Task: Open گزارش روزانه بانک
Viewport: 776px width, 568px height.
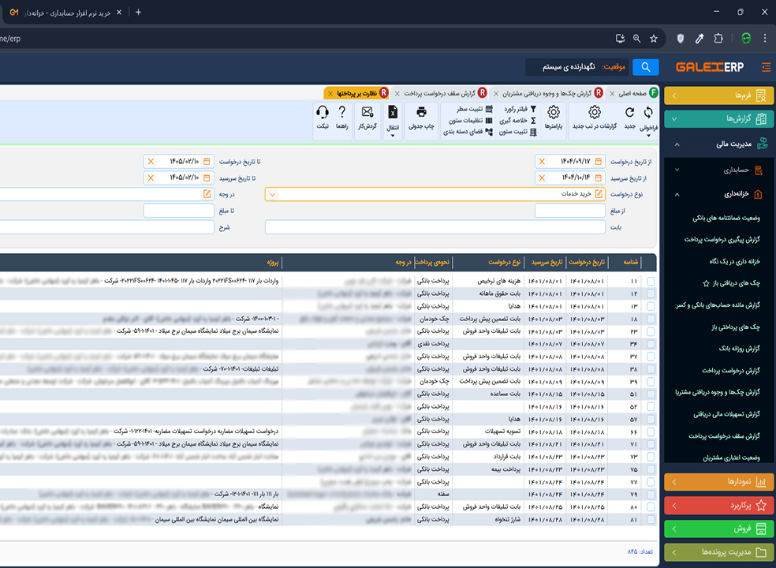Action: coord(739,349)
